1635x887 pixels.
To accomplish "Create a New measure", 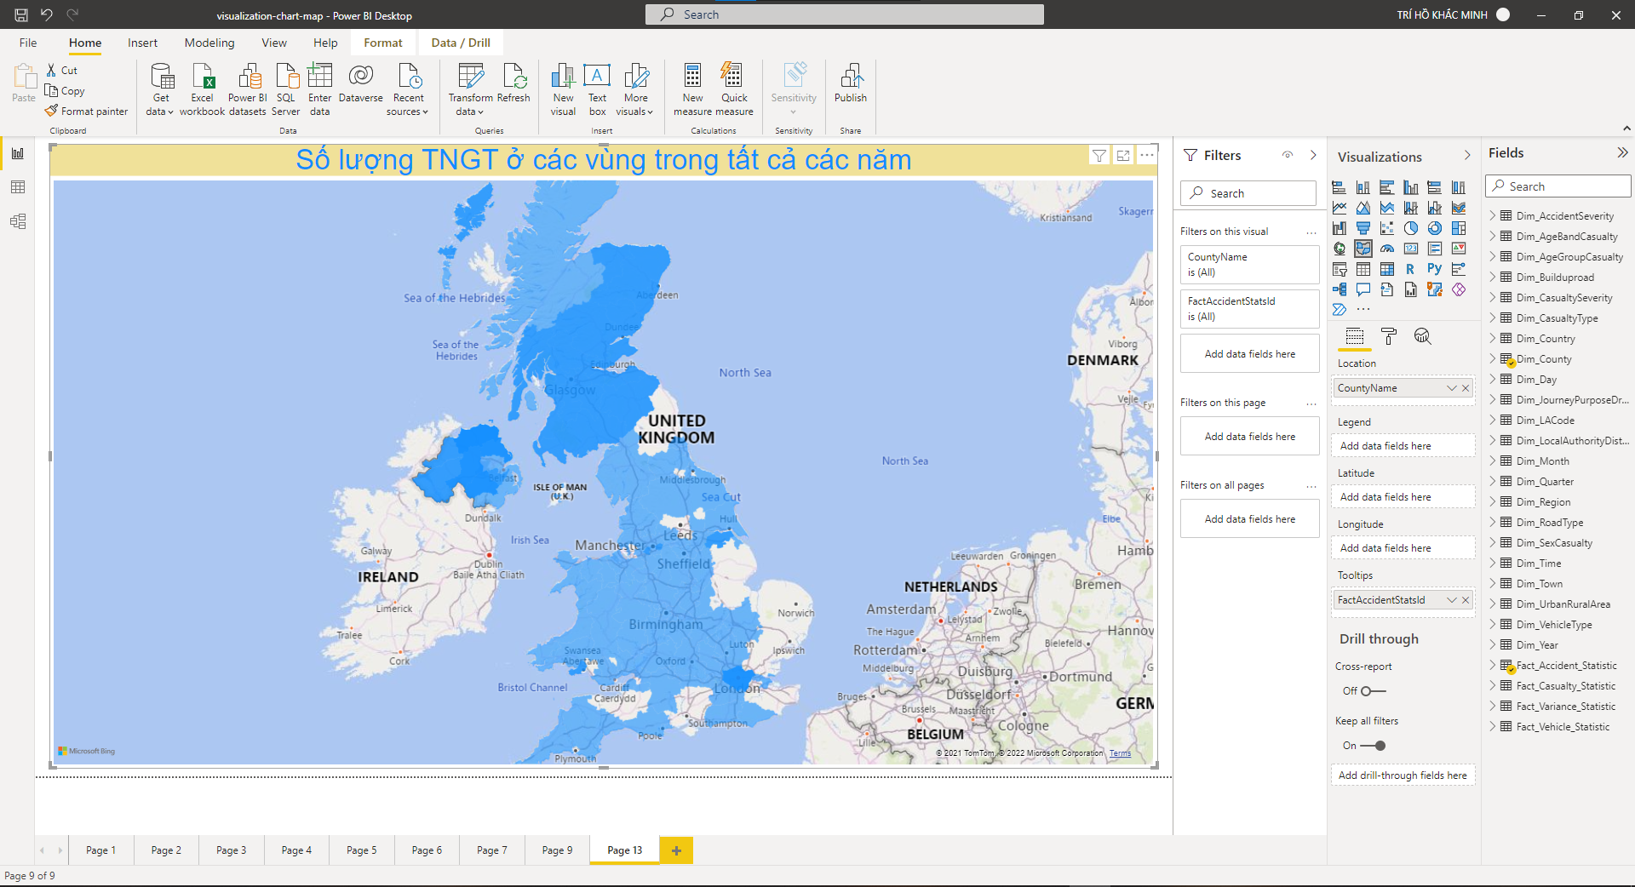I will click(693, 89).
